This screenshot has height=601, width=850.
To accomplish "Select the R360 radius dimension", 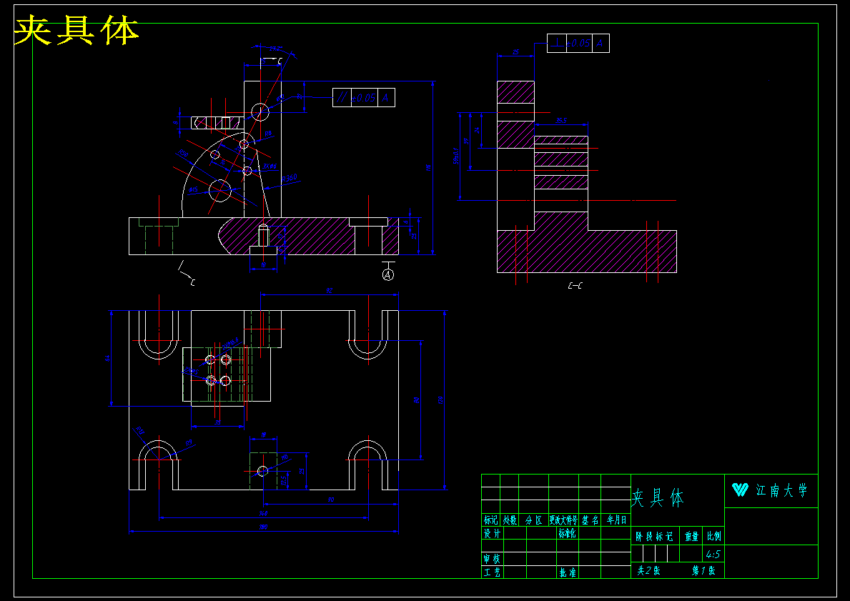I will point(290,178).
